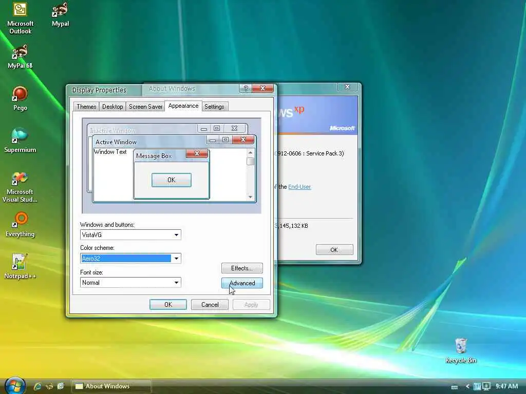Open the Font size dropdown (Normal)

tap(130, 283)
